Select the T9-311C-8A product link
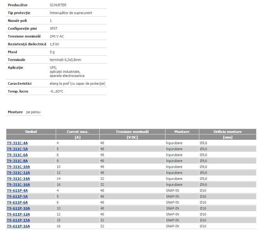 (x=17, y=161)
